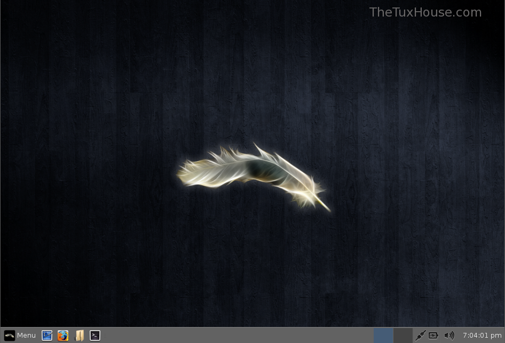
Task: Open the Menu label on the panel
Action: pos(26,336)
